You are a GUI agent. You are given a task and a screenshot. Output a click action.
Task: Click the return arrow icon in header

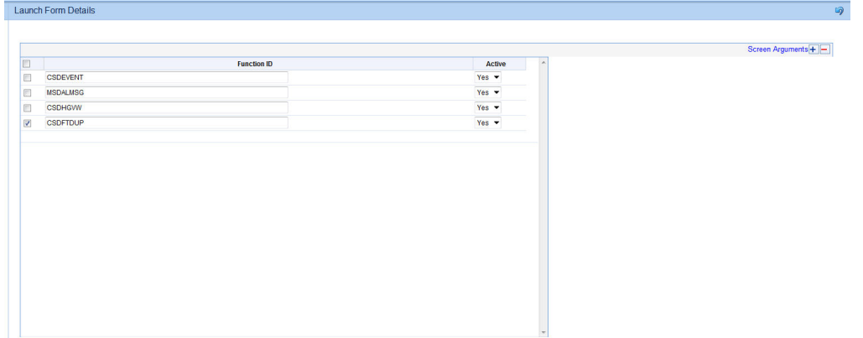(x=840, y=10)
